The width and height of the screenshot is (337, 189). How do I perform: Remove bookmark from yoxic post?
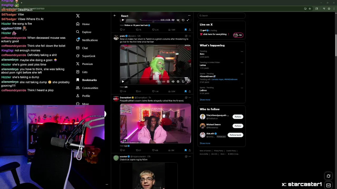tap(185, 91)
